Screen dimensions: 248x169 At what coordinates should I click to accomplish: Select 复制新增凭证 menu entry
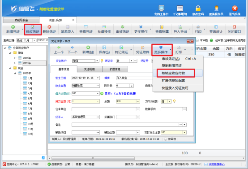[178, 65]
